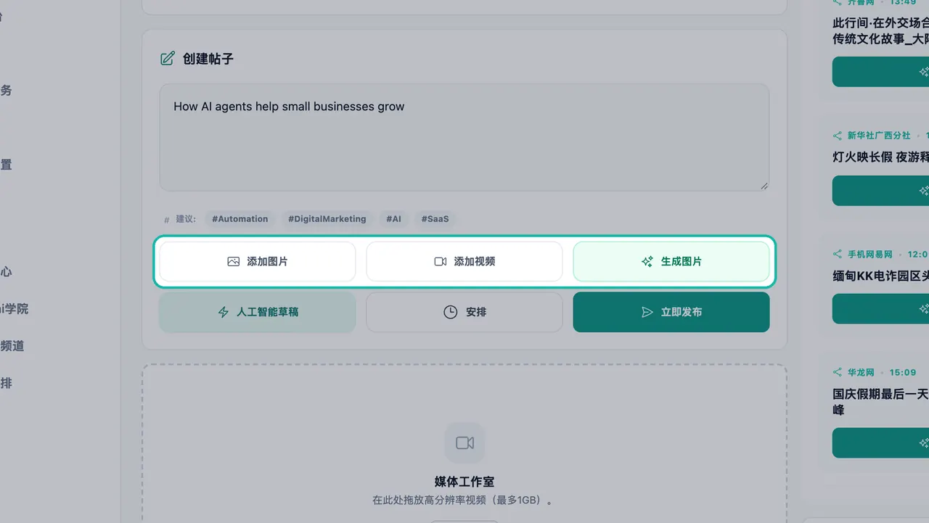Viewport: 929px width, 523px height.
Task: Publish now with 立即发布 button
Action: tap(671, 312)
